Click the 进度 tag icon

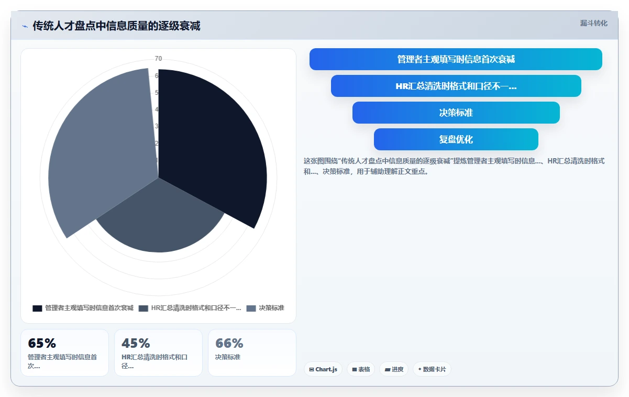[x=388, y=369]
